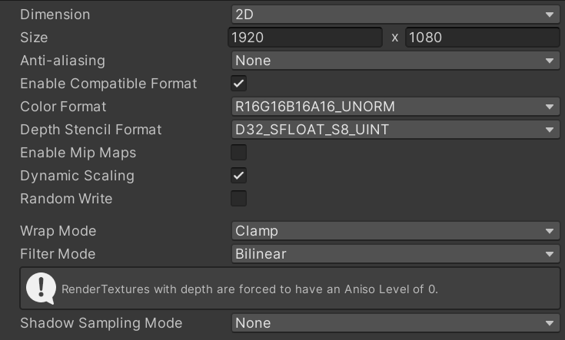Toggle Enable Compatible Format checkbox
The width and height of the screenshot is (565, 340).
(x=239, y=83)
